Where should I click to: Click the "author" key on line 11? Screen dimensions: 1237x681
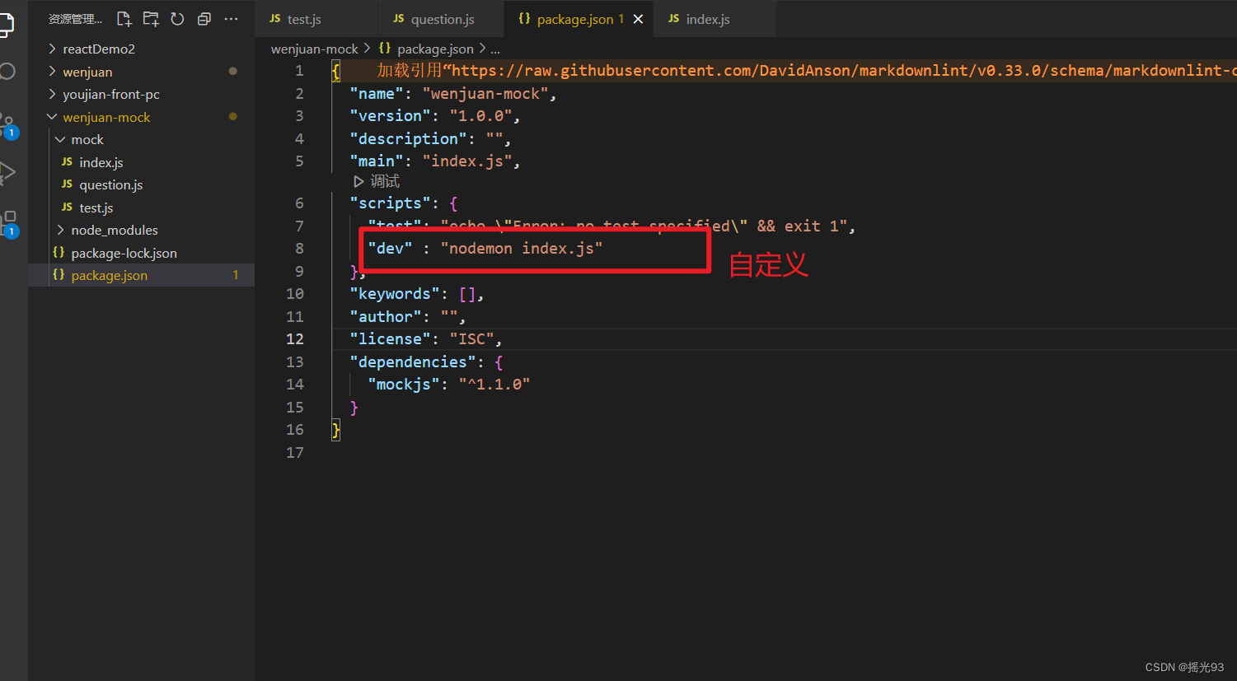coord(386,317)
